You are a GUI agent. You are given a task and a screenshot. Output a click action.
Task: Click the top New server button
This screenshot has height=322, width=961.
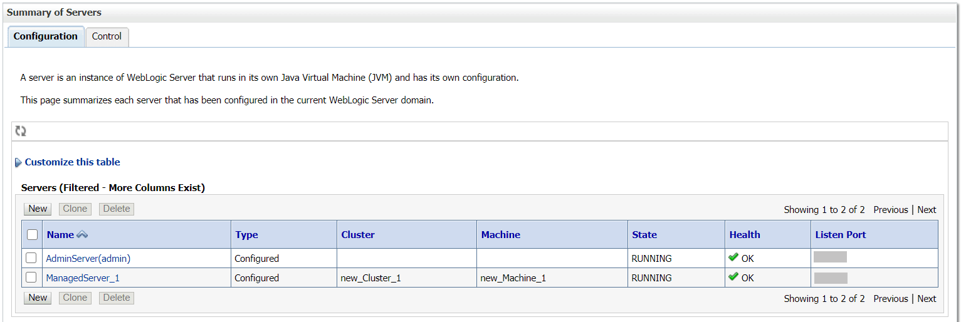point(38,209)
